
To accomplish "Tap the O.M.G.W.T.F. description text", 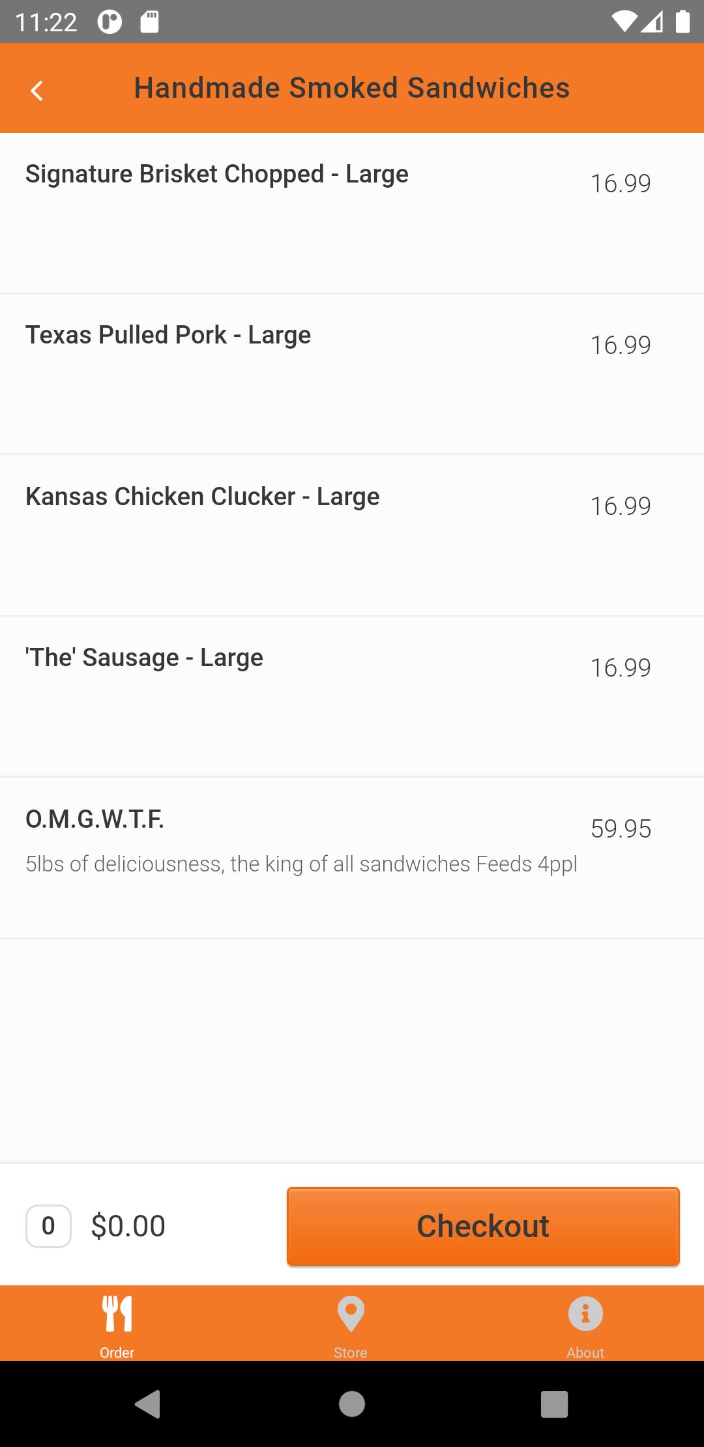I will [301, 864].
